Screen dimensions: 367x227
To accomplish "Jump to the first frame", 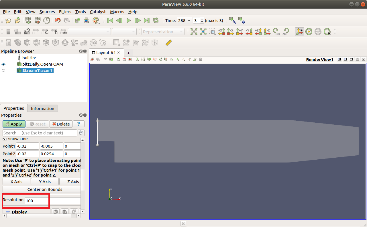I will (110, 21).
